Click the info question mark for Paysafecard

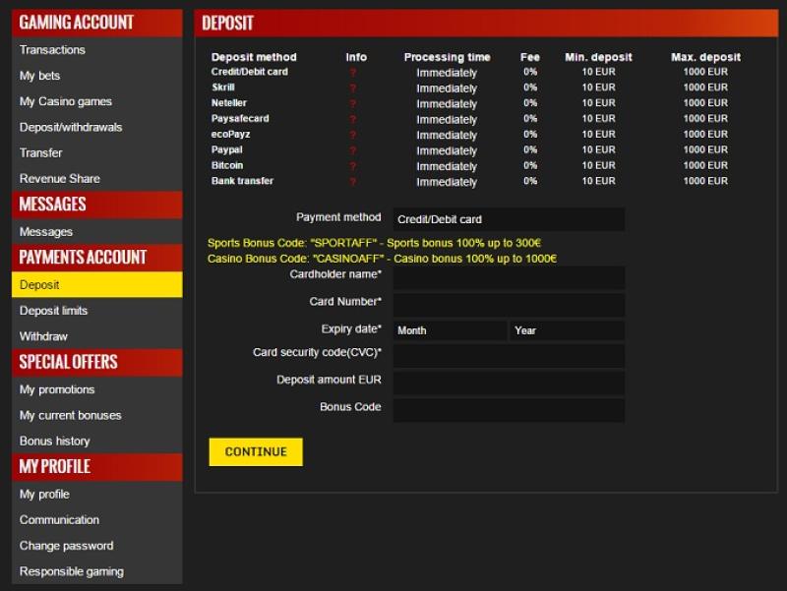[x=352, y=120]
